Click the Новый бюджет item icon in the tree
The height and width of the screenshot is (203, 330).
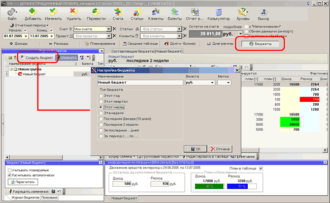[20, 74]
